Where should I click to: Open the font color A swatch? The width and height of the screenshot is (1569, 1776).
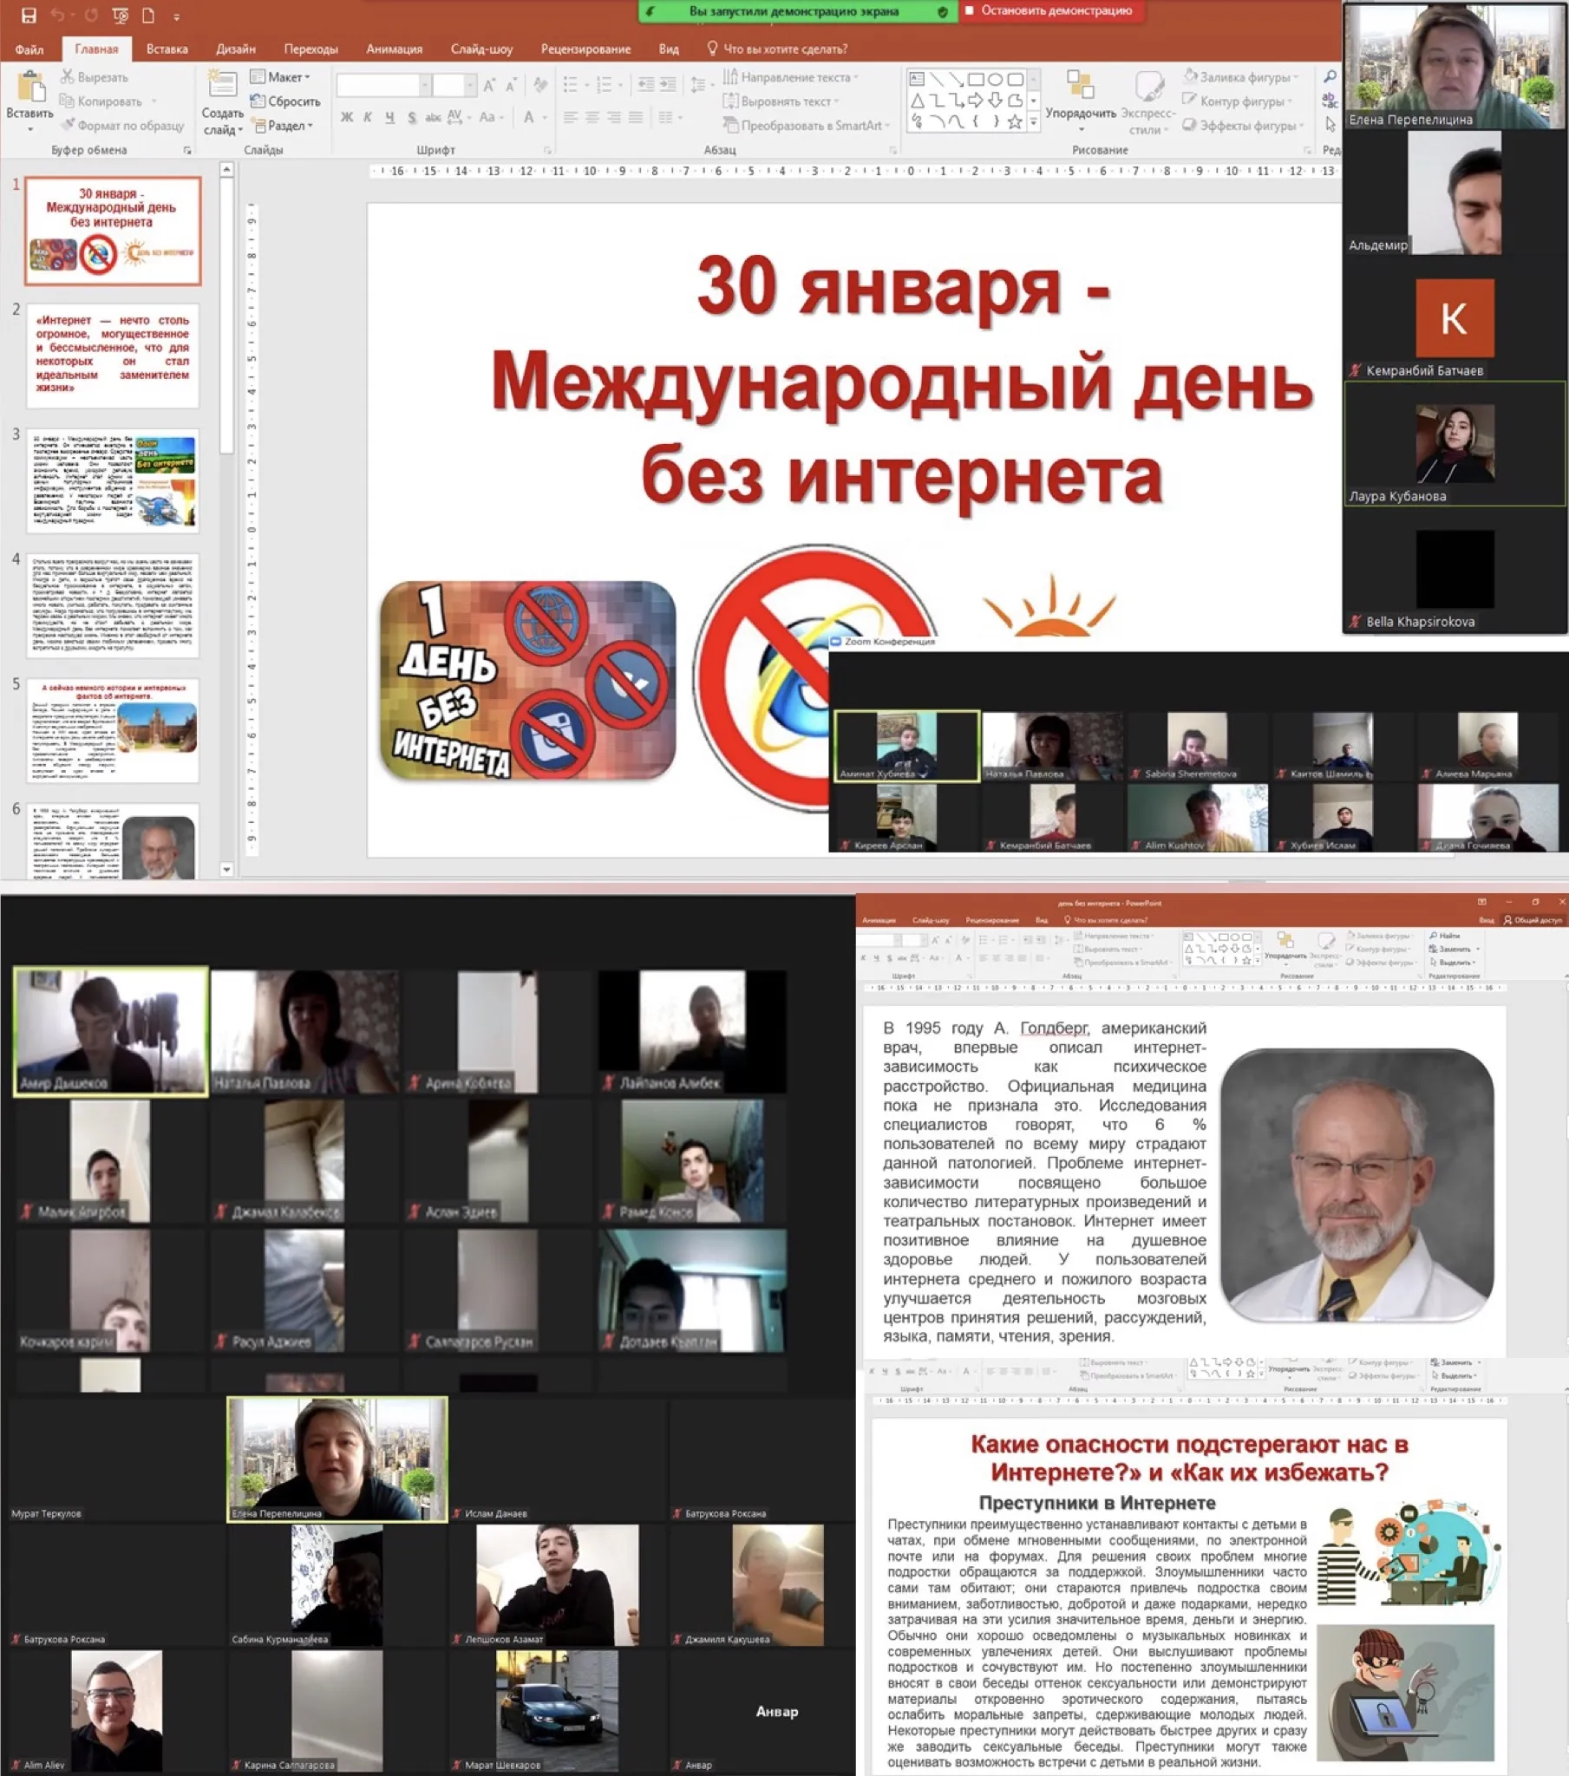531,116
